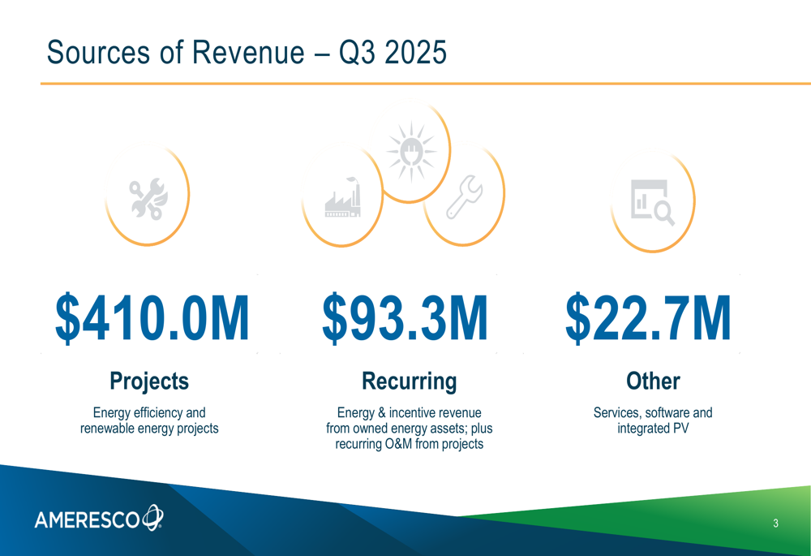Image resolution: width=811 pixels, height=556 pixels.
Task: Click the Projects heading label
Action: 149,380
